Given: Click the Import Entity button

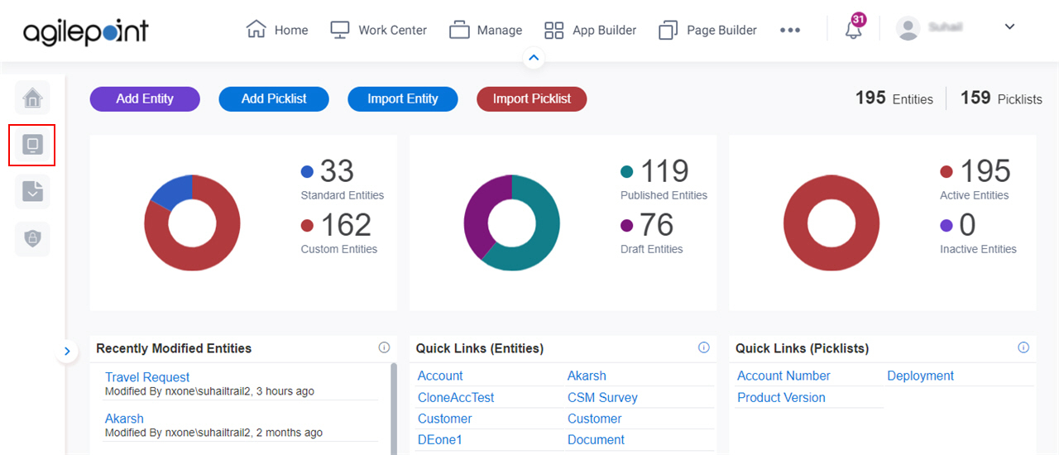Looking at the screenshot, I should tap(403, 98).
